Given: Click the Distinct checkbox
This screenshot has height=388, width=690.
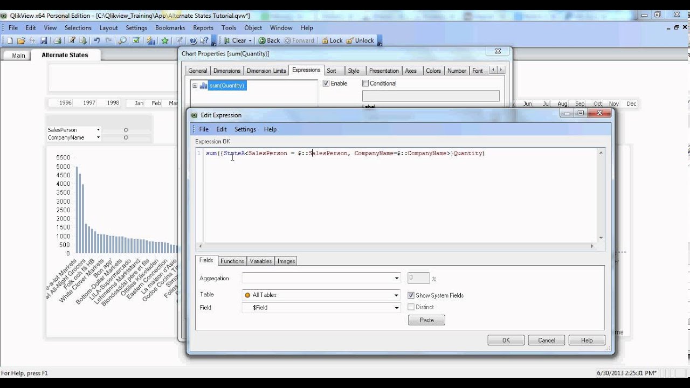Looking at the screenshot, I should pyautogui.click(x=411, y=307).
